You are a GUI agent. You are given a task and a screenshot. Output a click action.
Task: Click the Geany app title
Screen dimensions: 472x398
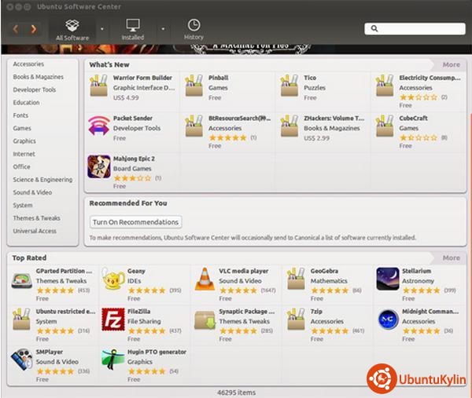coord(136,271)
